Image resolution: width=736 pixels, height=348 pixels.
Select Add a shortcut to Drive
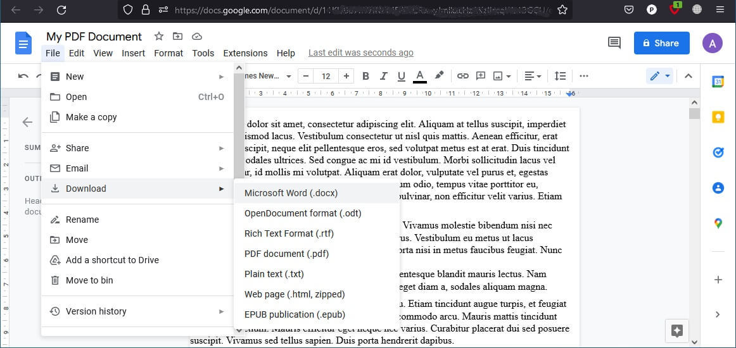137,260
